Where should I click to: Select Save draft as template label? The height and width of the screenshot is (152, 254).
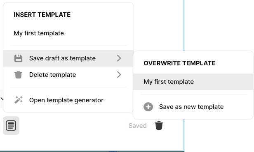pos(62,58)
